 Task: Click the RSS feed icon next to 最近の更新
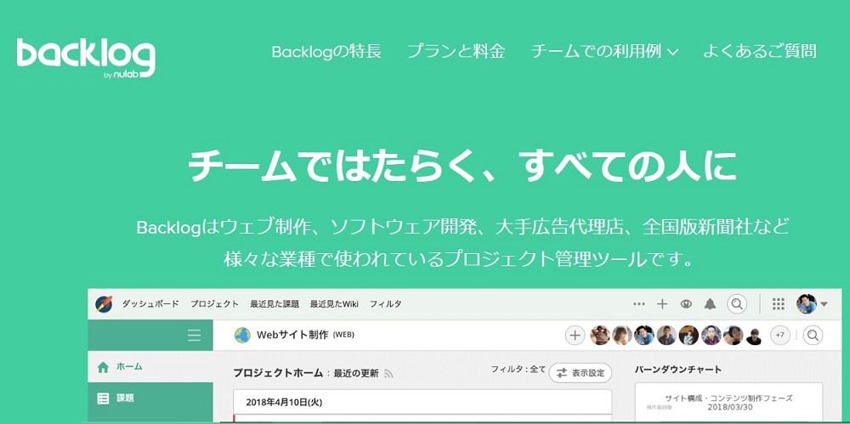(388, 374)
